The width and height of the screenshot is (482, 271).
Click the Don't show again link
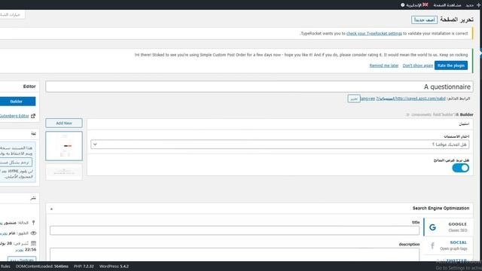click(x=418, y=65)
